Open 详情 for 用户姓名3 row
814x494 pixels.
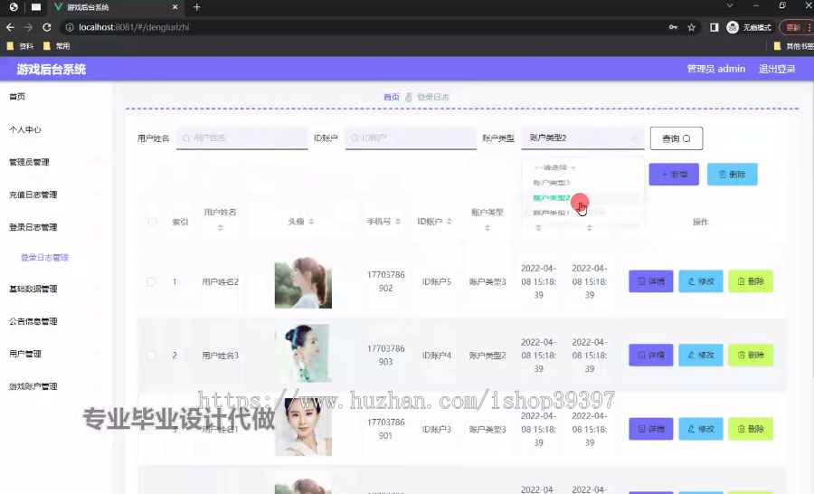point(651,355)
